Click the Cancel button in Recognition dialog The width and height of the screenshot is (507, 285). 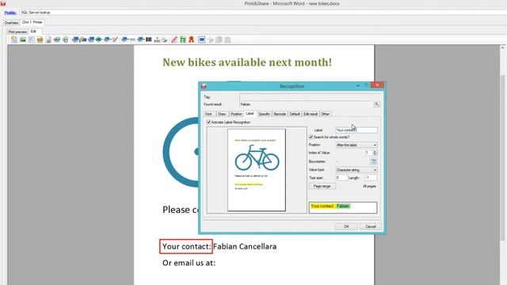pos(371,226)
